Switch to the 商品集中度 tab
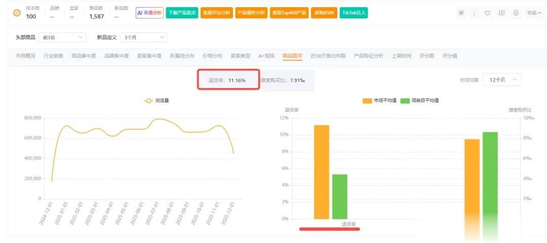 (84, 56)
